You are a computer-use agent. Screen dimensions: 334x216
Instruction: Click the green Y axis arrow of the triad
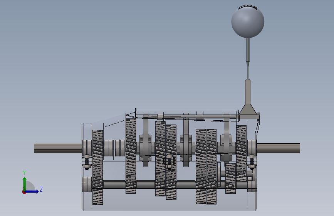tap(24, 183)
